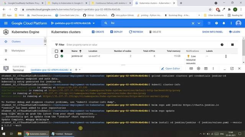245x137 pixels.
Task: Open Windows notification center icon
Action: (240, 134)
